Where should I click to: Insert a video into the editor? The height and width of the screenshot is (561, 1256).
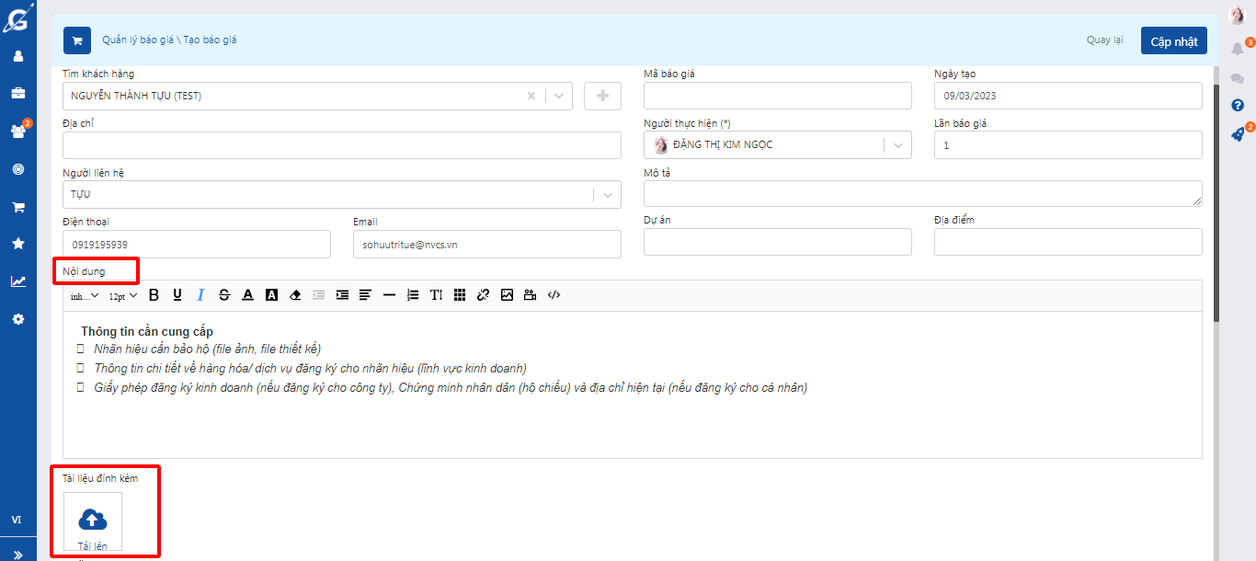point(530,295)
